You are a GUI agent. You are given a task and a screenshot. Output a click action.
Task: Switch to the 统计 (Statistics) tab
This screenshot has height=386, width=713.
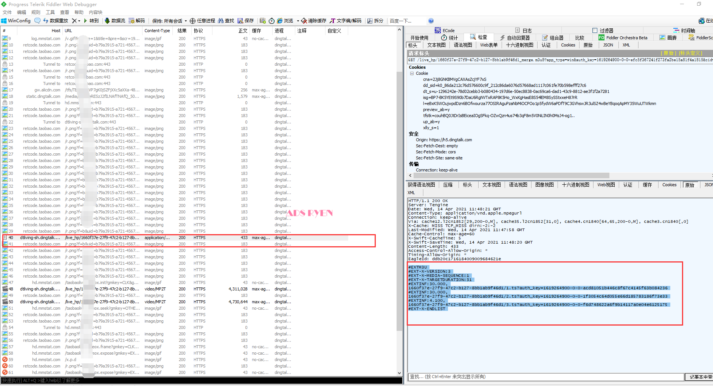pos(449,38)
